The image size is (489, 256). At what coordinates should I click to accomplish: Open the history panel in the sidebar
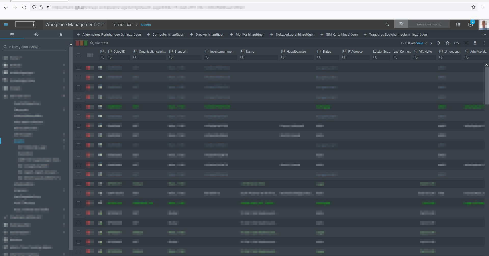coord(36,34)
